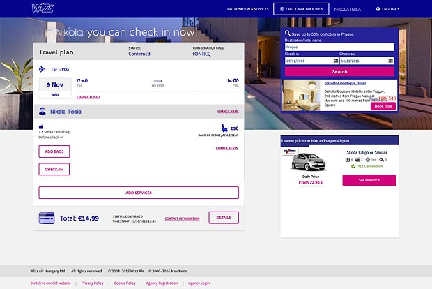
Task: Open the Check-out date calendar icon
Action: [x=390, y=61]
